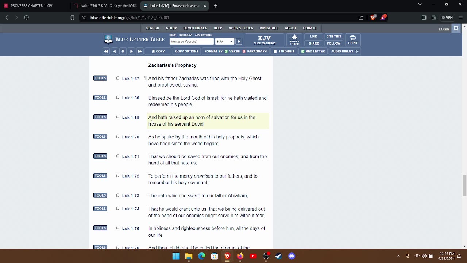Open YouTube app from the taskbar
This screenshot has width=467, height=263.
[x=253, y=256]
